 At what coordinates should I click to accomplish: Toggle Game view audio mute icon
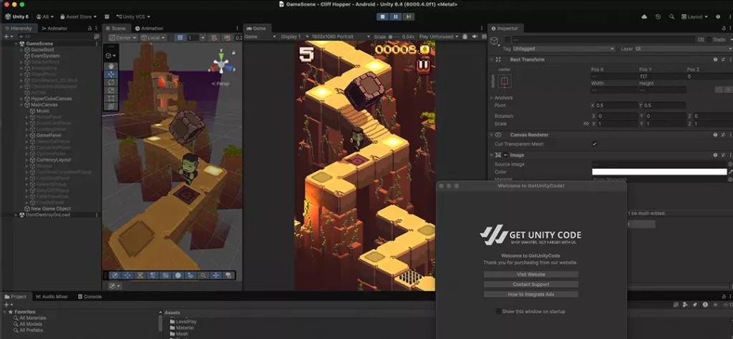point(475,36)
